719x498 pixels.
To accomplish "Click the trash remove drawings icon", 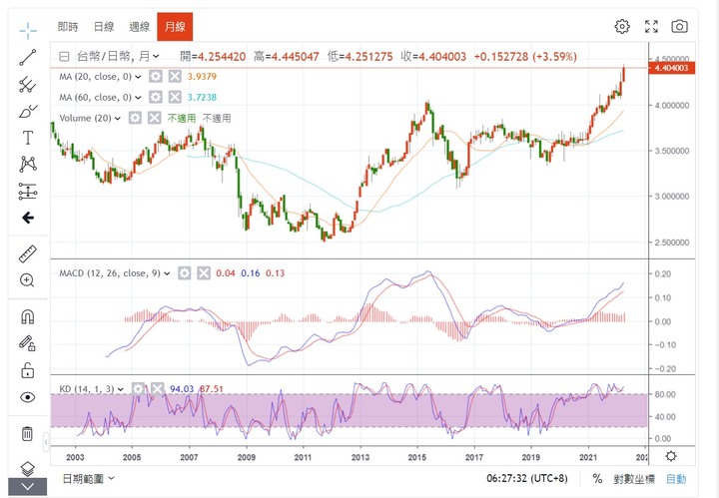I will point(28,433).
